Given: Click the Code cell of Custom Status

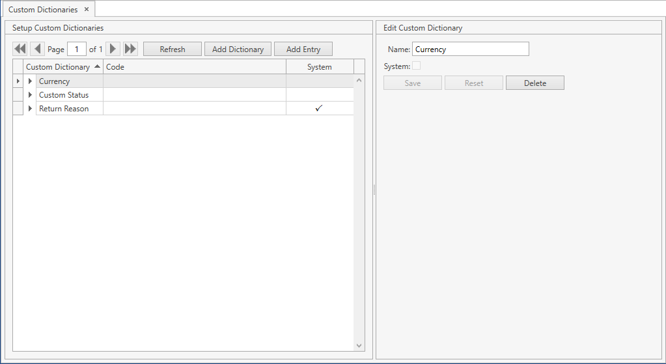Looking at the screenshot, I should pos(195,94).
